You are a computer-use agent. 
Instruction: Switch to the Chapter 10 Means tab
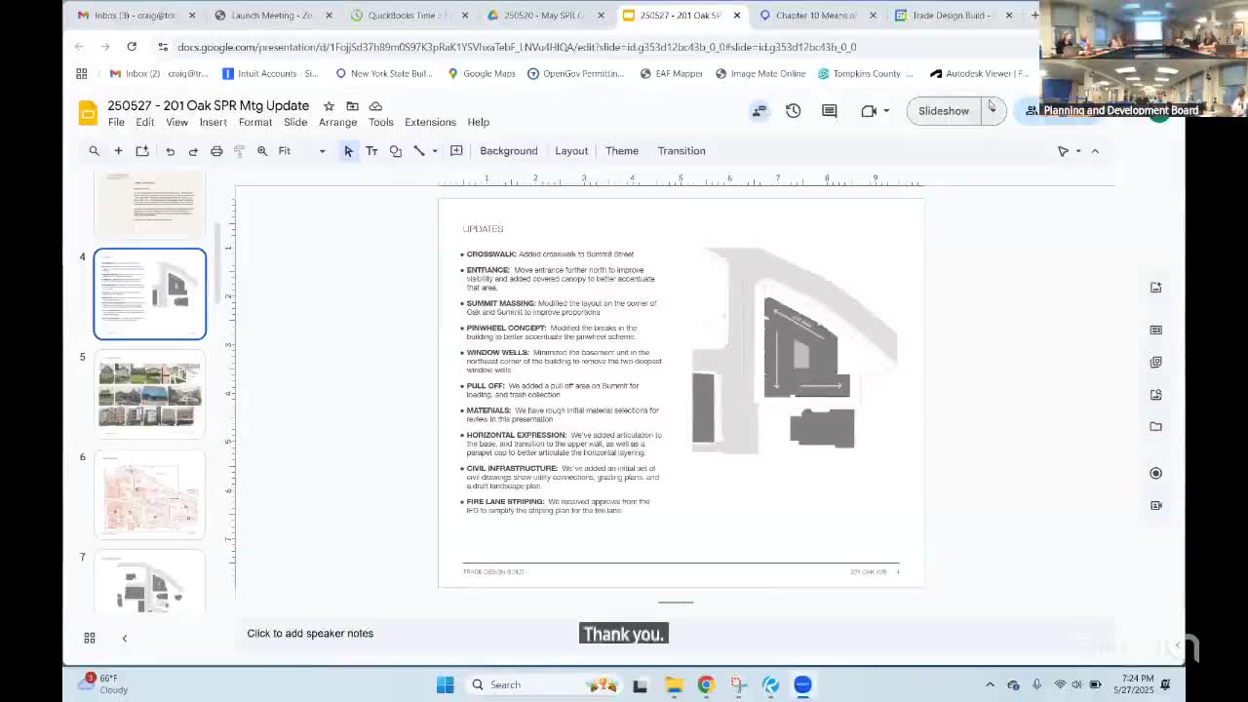[x=816, y=16]
